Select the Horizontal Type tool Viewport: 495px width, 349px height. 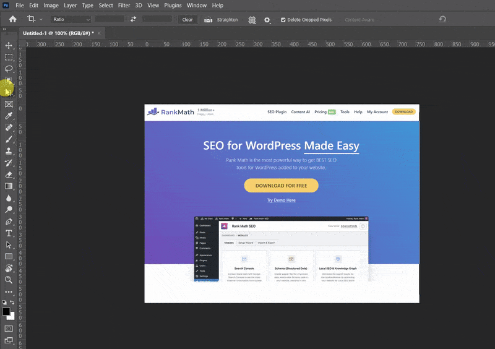tap(9, 233)
